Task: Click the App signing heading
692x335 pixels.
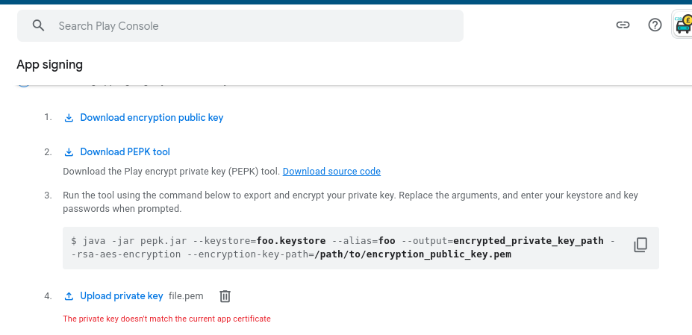Action: pos(50,65)
